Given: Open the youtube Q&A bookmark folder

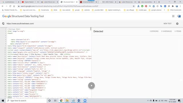Looking at the screenshot, I should [x=98, y=10].
